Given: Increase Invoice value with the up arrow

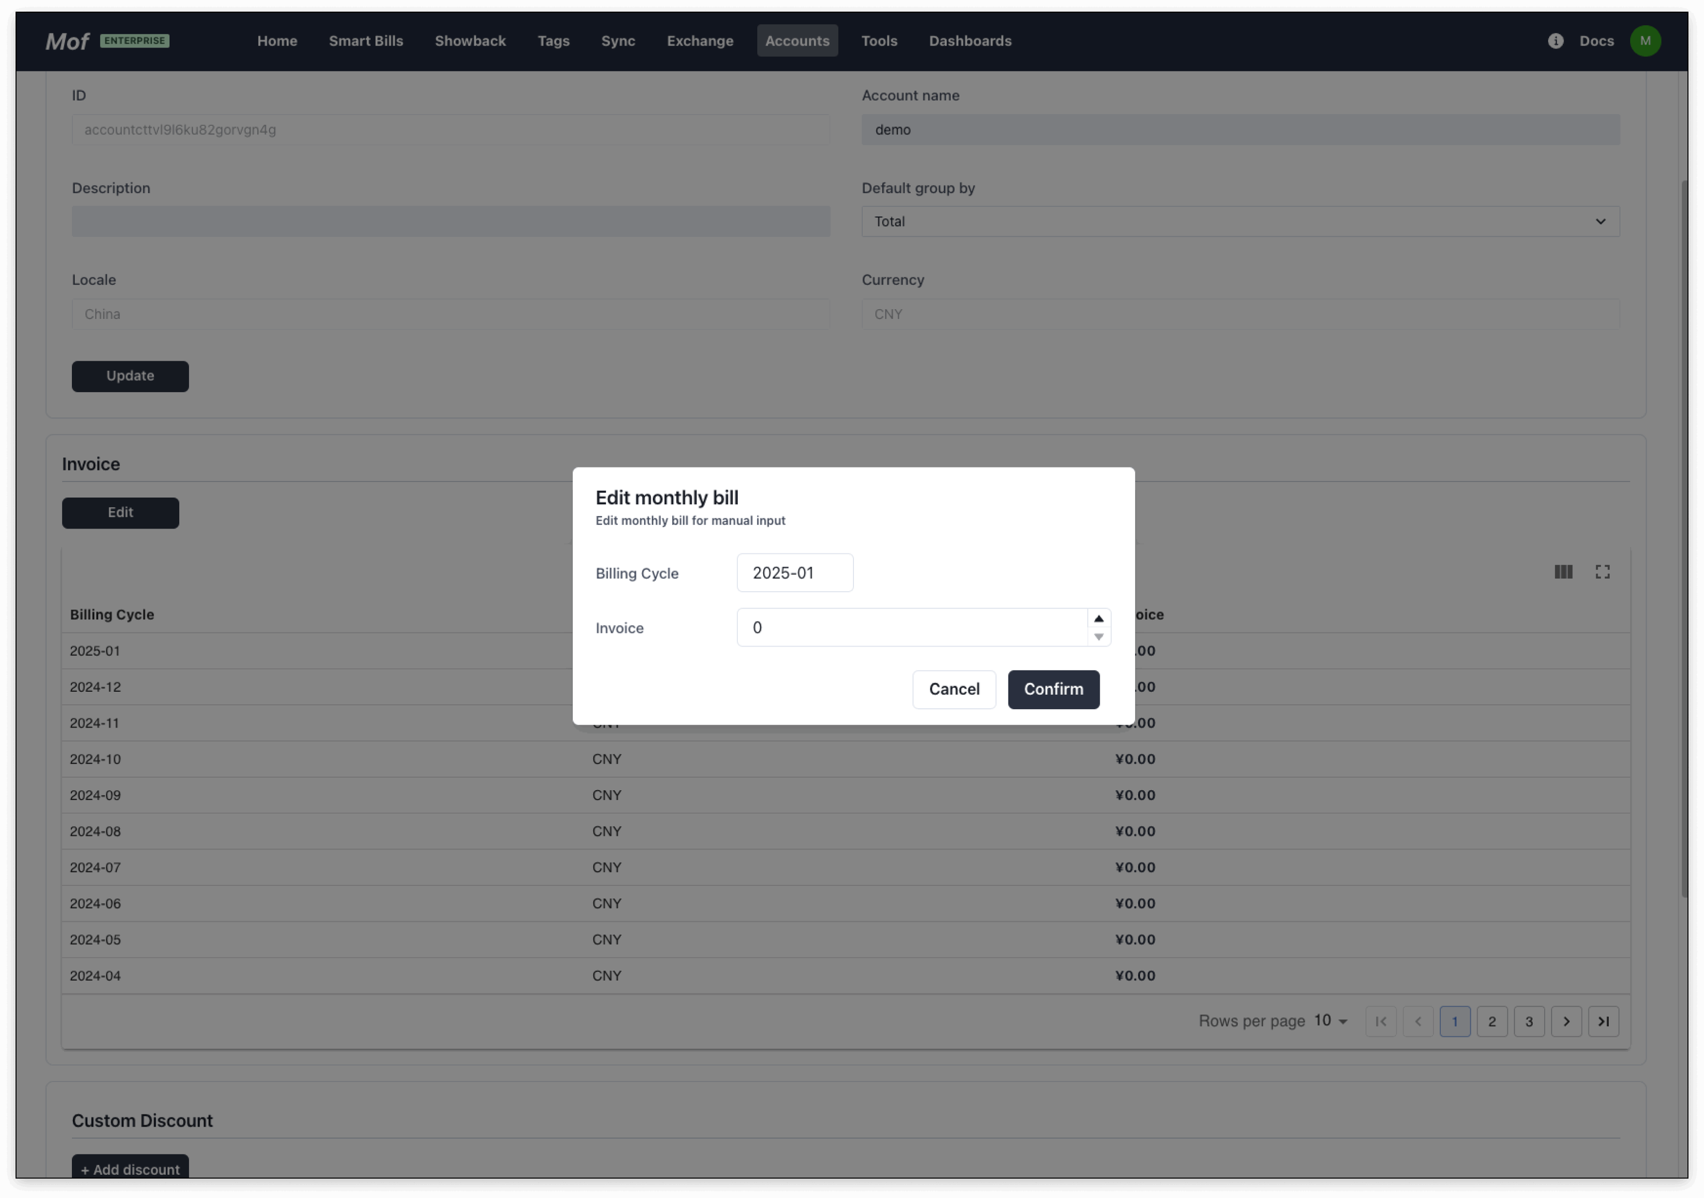Looking at the screenshot, I should coord(1098,618).
